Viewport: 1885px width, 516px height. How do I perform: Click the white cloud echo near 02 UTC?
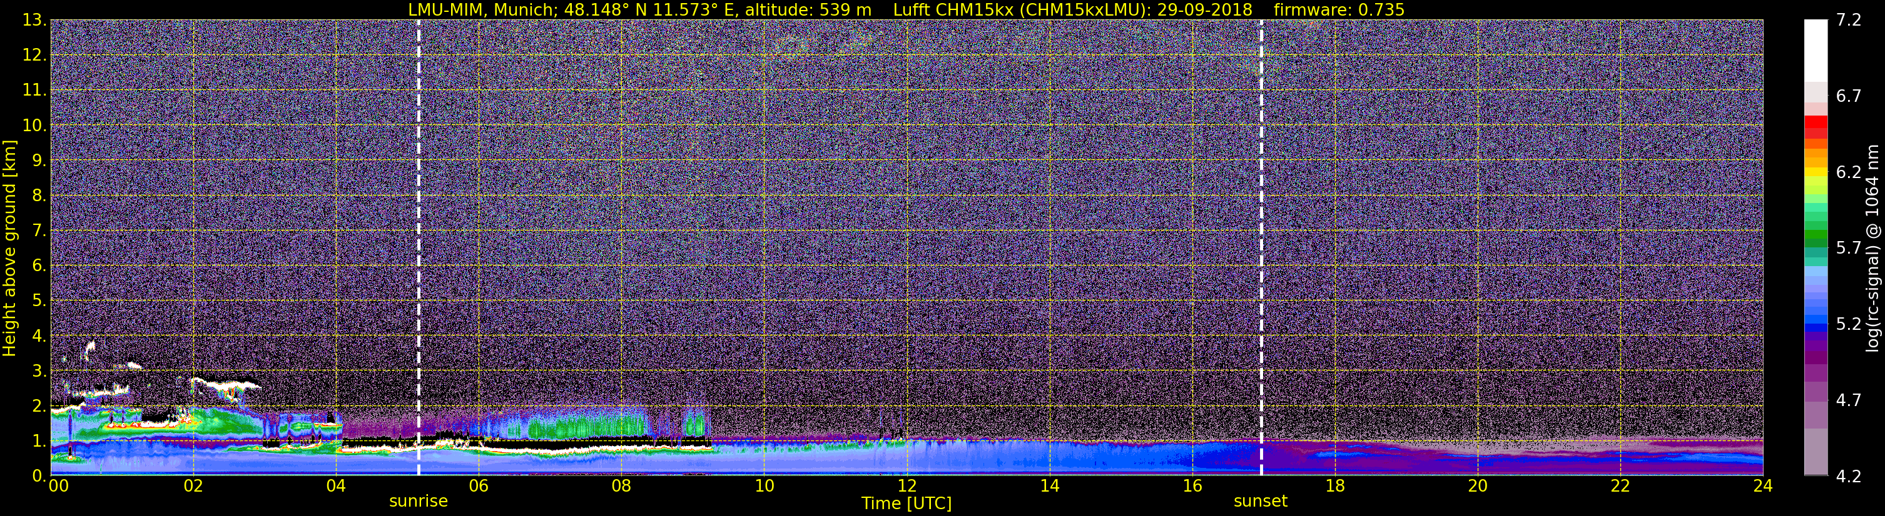tap(225, 382)
